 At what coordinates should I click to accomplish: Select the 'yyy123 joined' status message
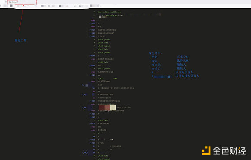tap(104, 69)
